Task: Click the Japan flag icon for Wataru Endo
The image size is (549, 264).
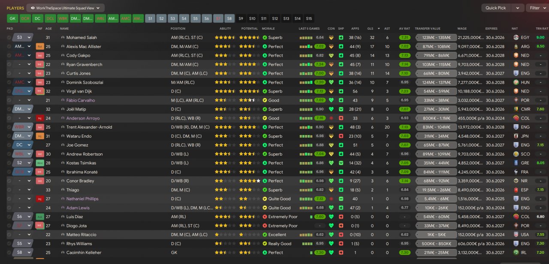Action: (x=515, y=136)
